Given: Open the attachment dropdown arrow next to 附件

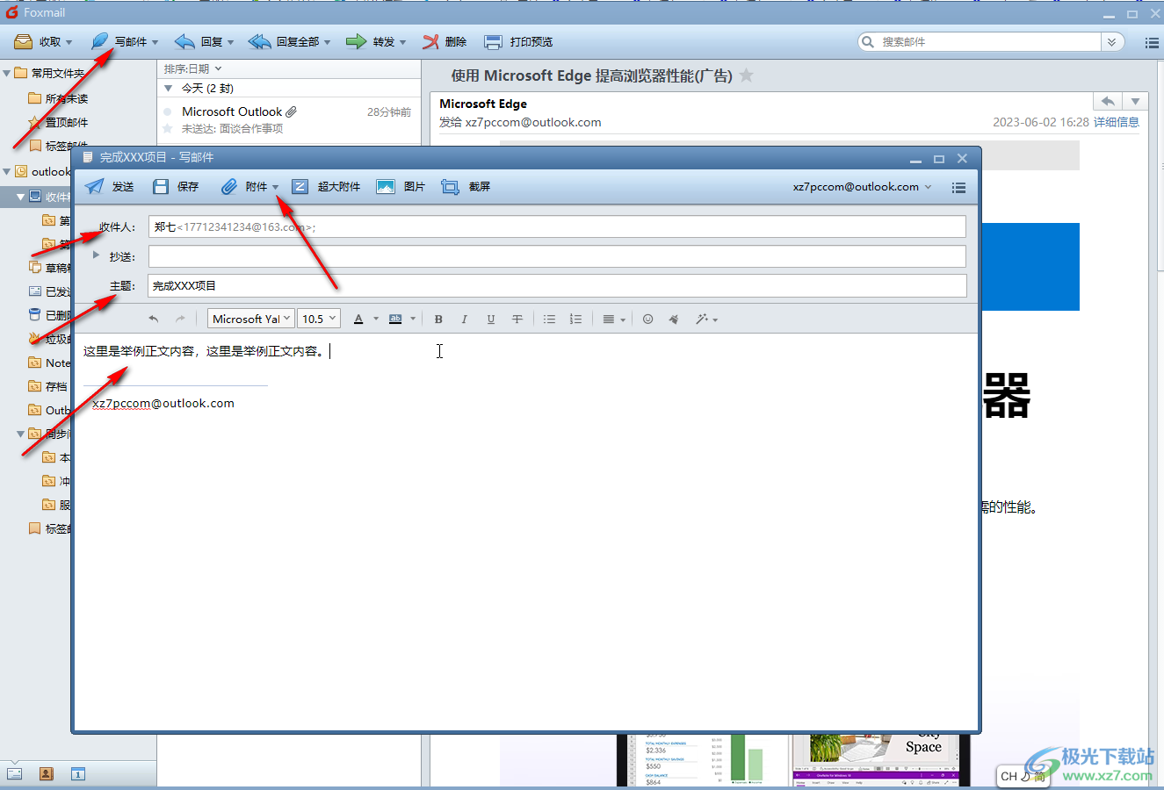Looking at the screenshot, I should [x=275, y=187].
